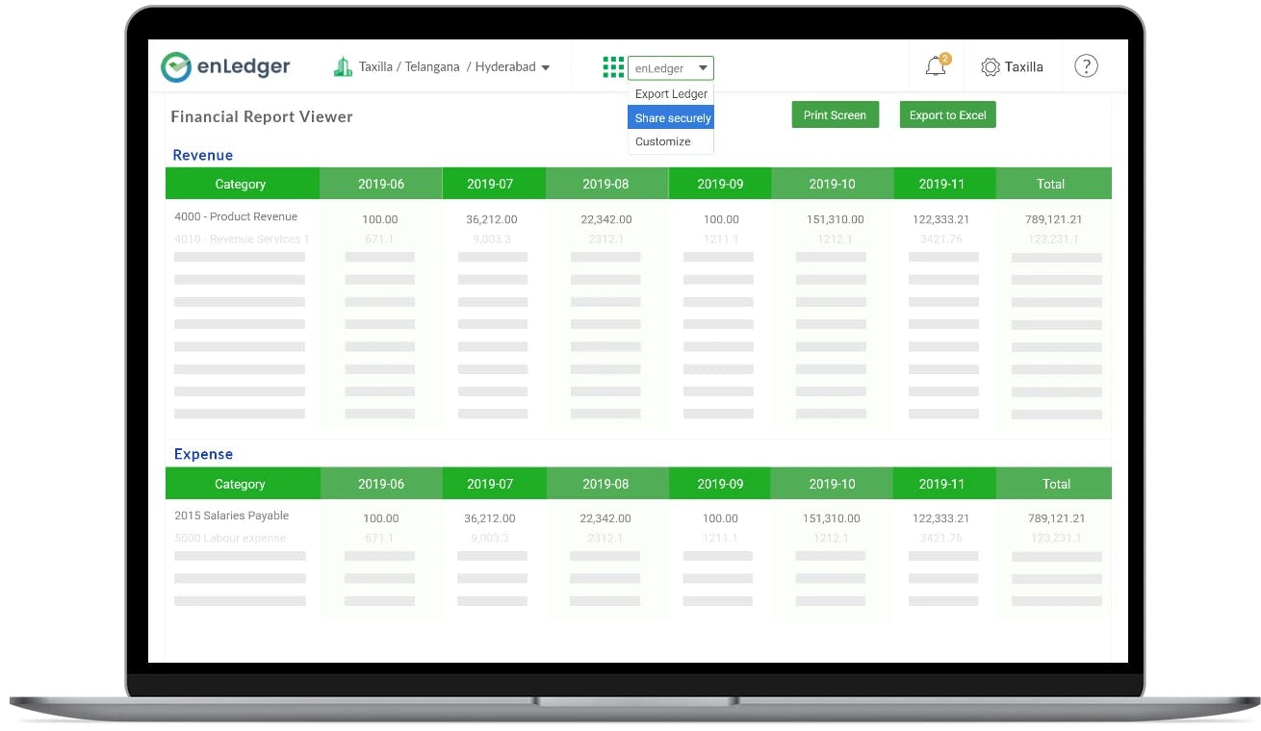Click the Expense section heading

203,454
